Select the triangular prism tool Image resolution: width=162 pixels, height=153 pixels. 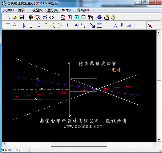pyautogui.click(x=15, y=25)
